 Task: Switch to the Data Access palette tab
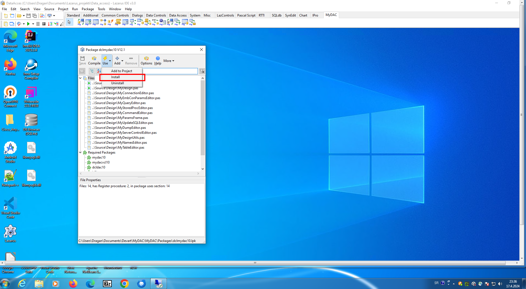click(x=178, y=15)
